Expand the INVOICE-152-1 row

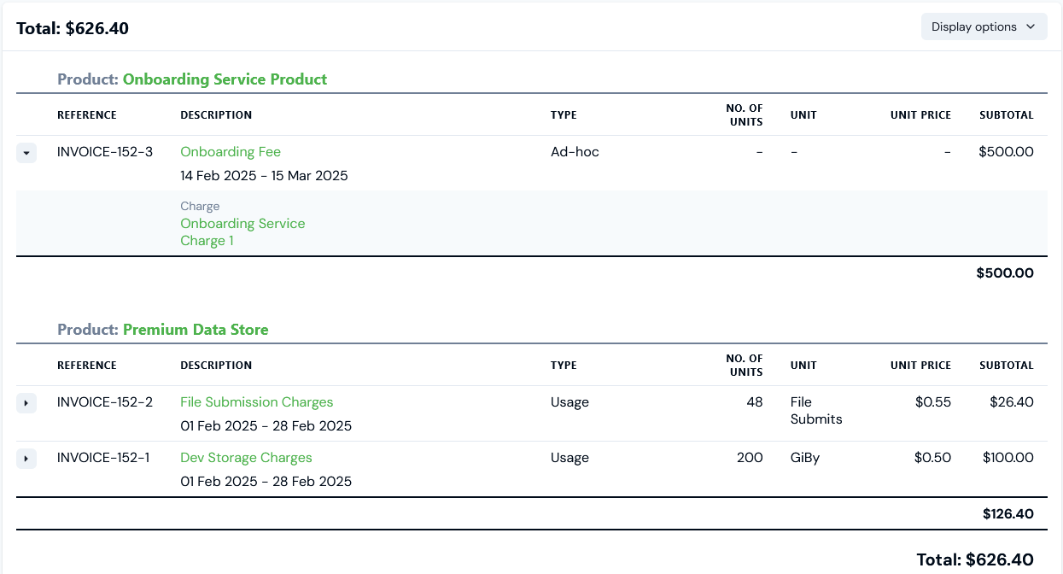click(26, 459)
